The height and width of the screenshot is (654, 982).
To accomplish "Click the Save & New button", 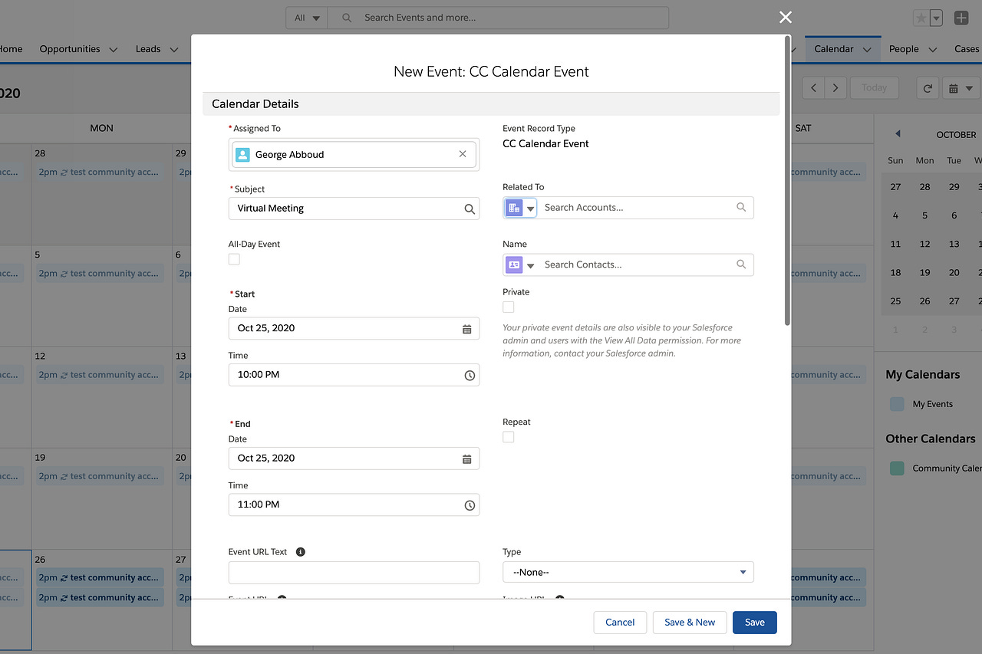I will point(689,622).
